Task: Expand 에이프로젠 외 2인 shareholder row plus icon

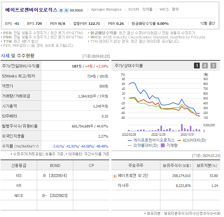Action: pos(115,176)
